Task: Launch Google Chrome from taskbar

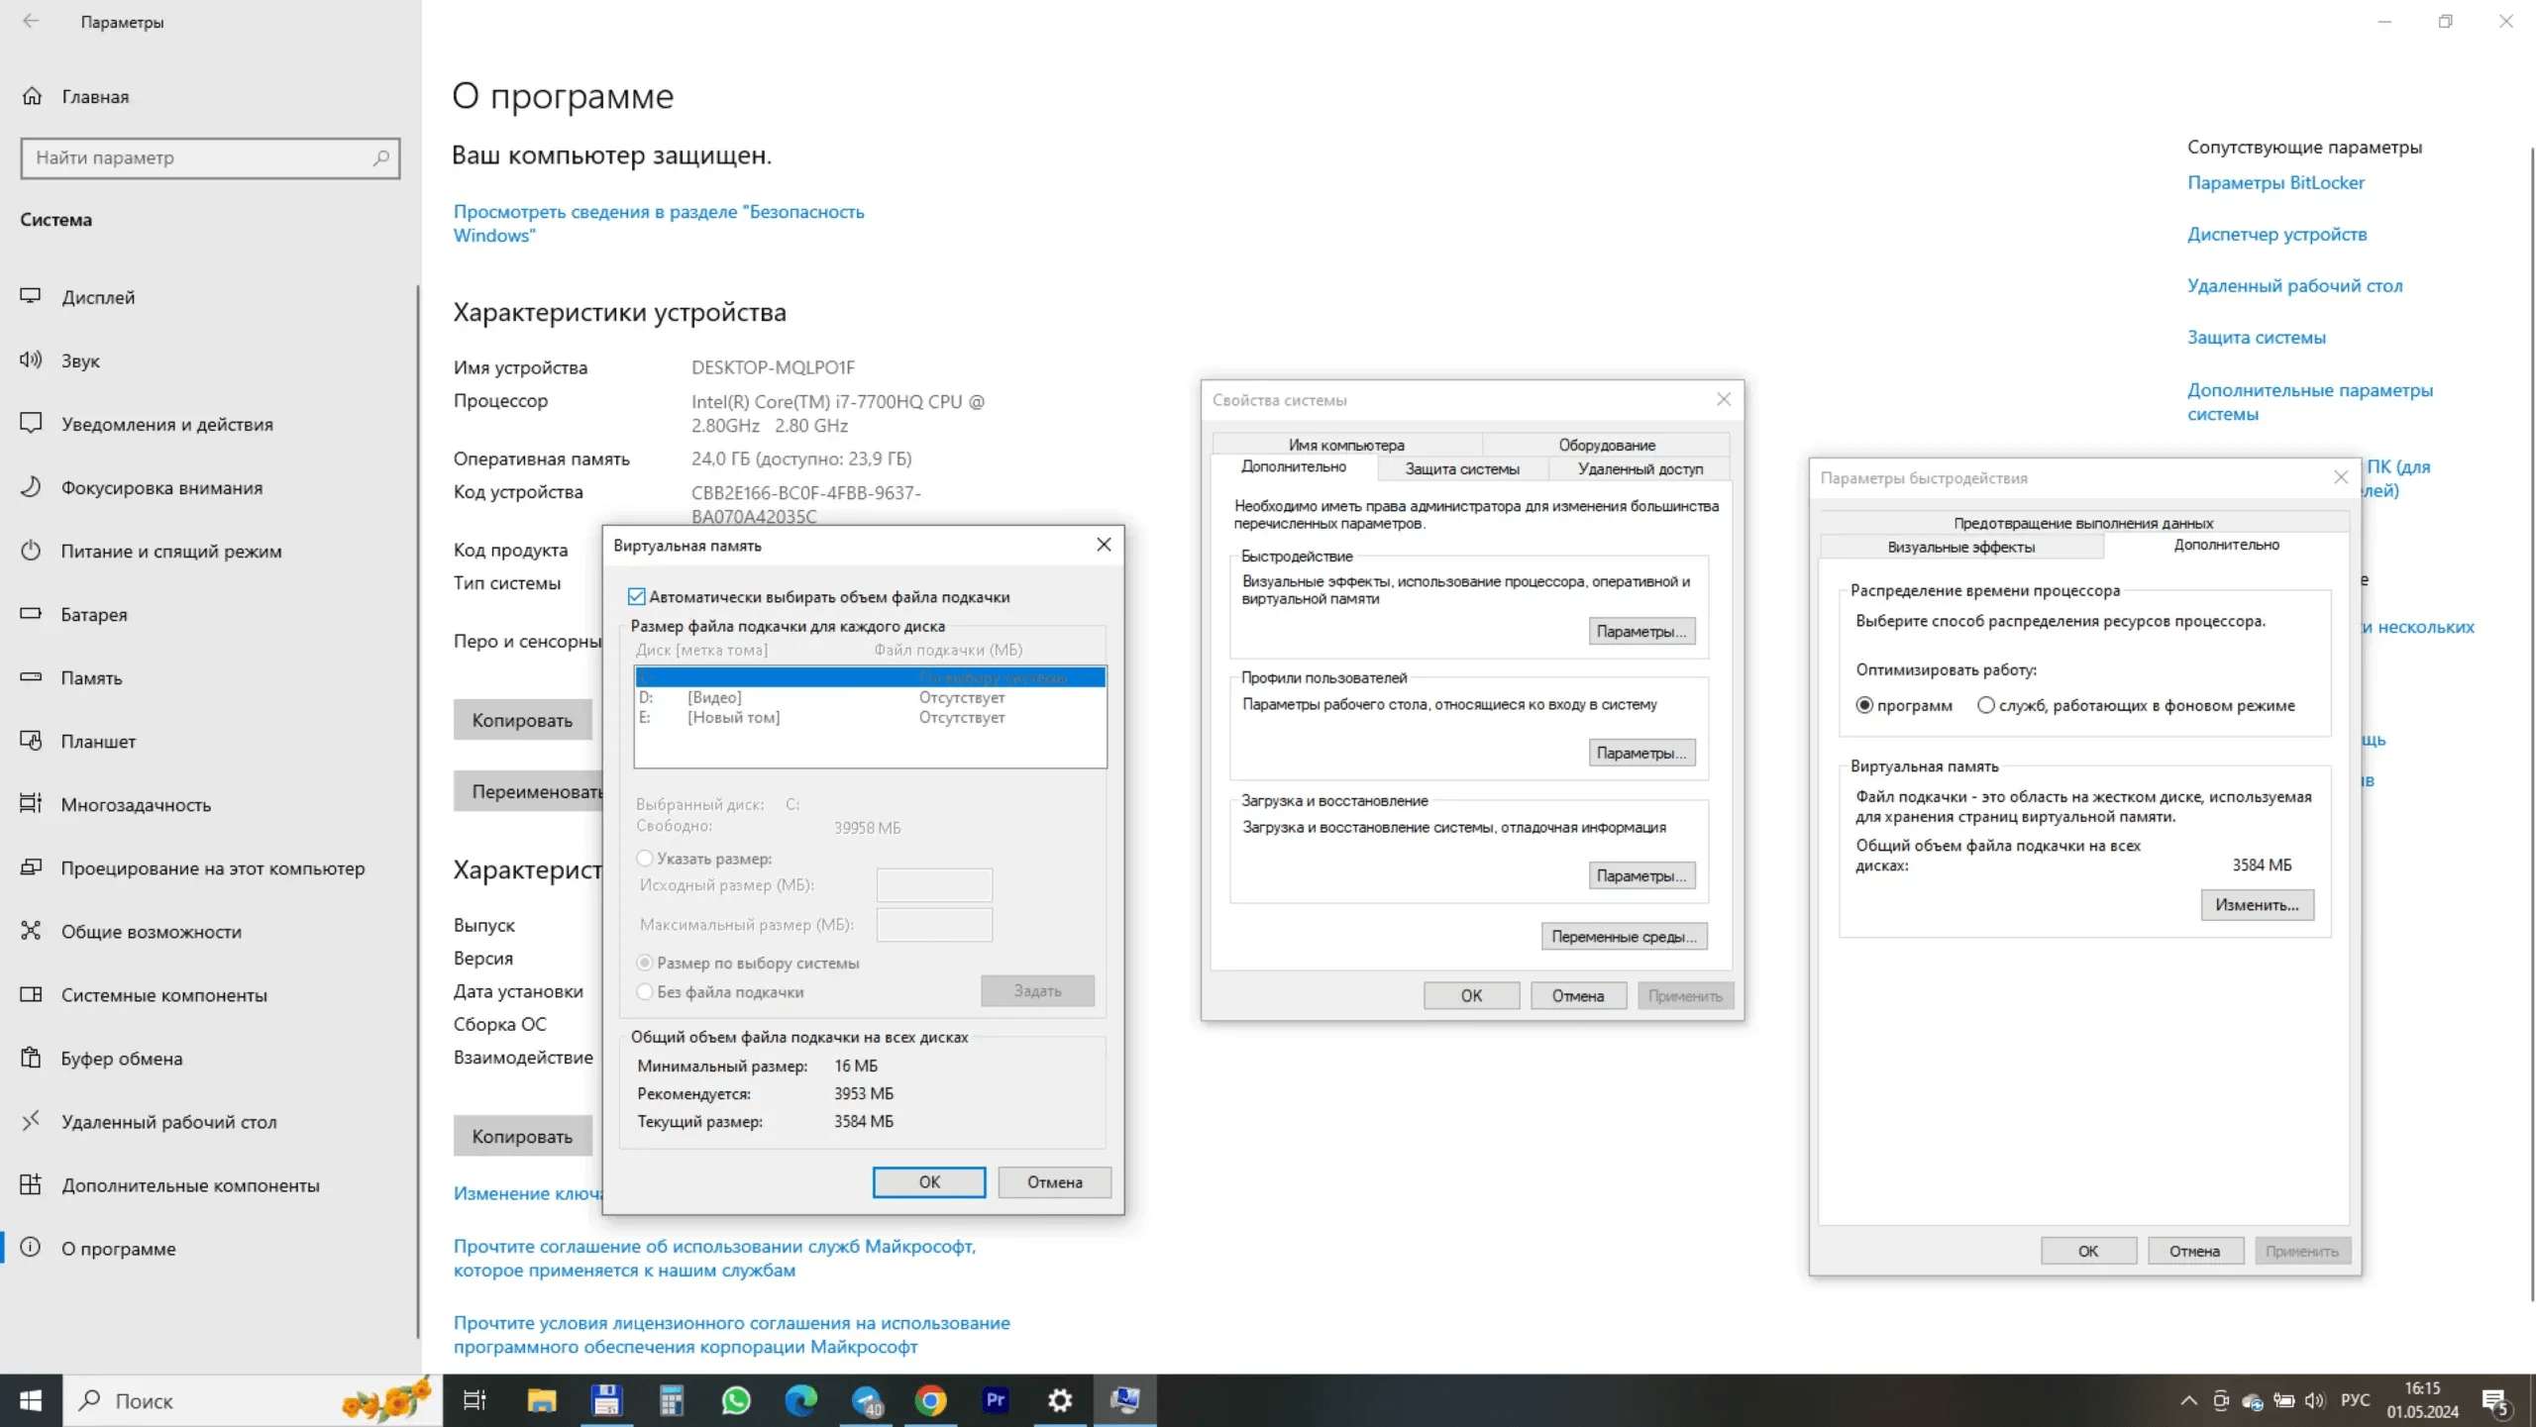Action: [930, 1400]
